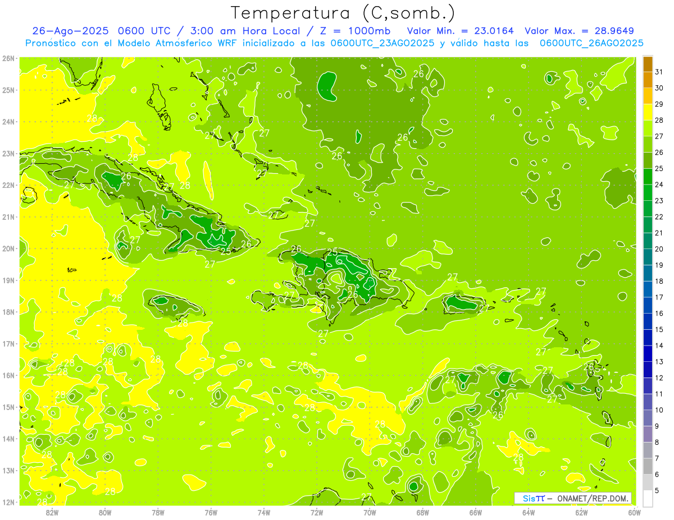This screenshot has height=520, width=674.
Task: Click the dark-blue 14–15 colorbar swatch
Action: click(648, 337)
